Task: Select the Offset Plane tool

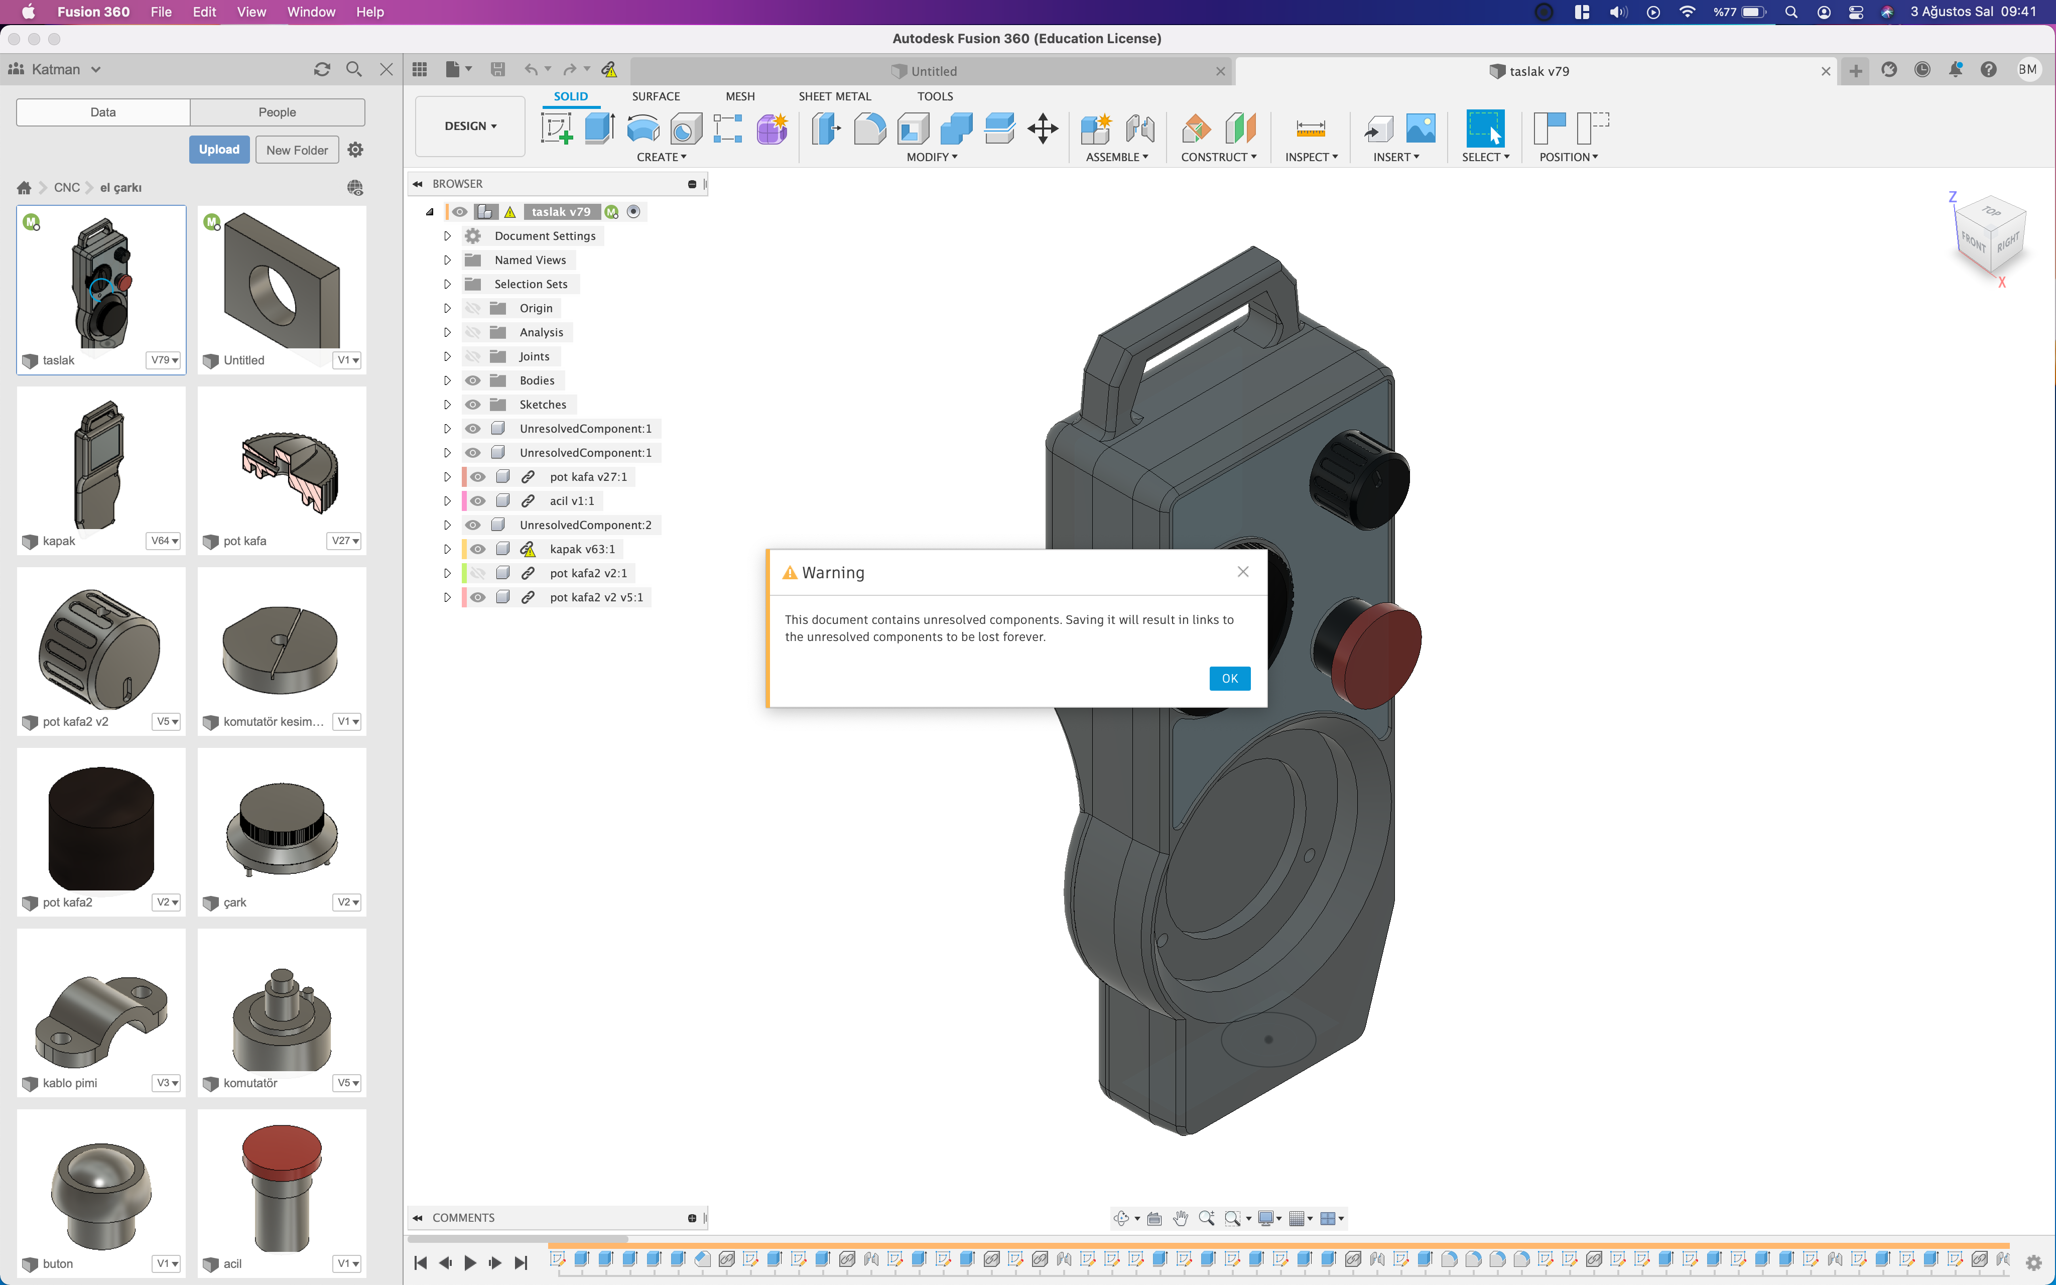Action: (x=1196, y=128)
